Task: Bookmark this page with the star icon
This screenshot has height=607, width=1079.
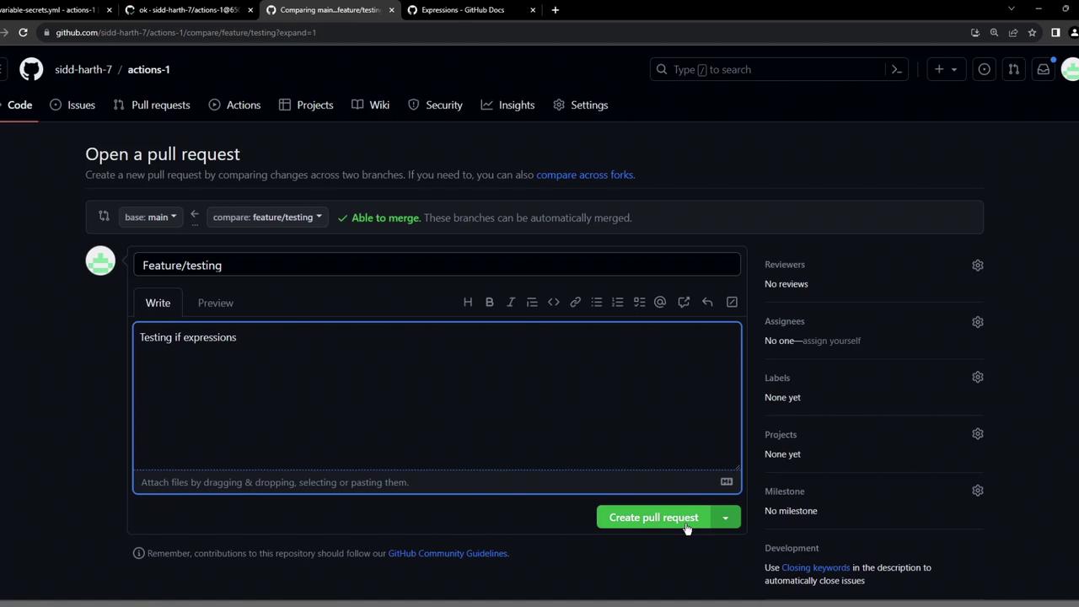Action: [1032, 33]
